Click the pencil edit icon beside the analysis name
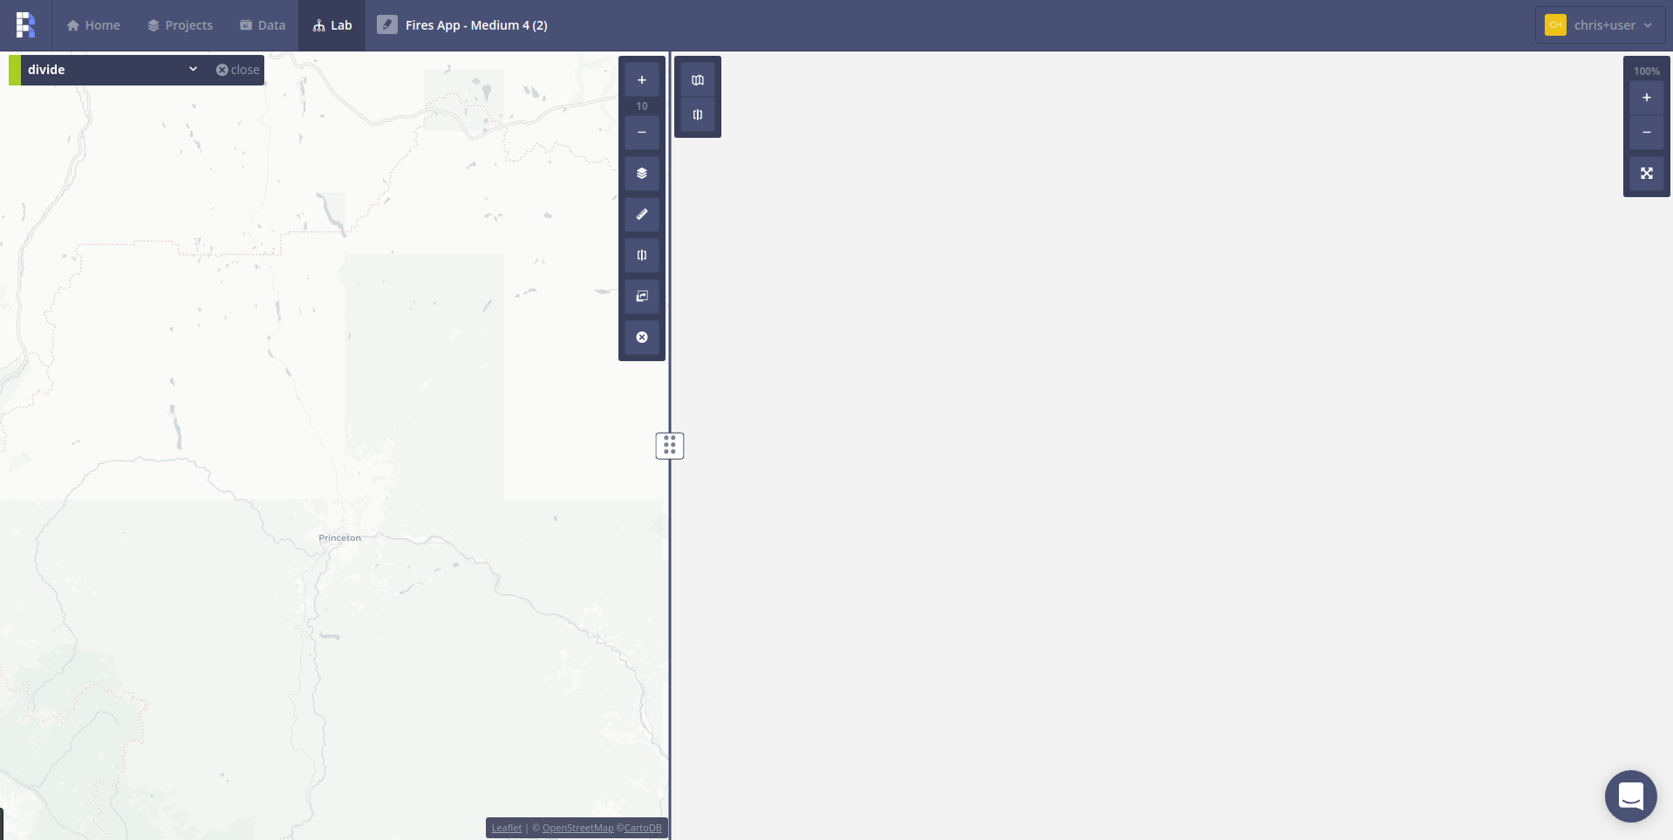 pos(387,25)
